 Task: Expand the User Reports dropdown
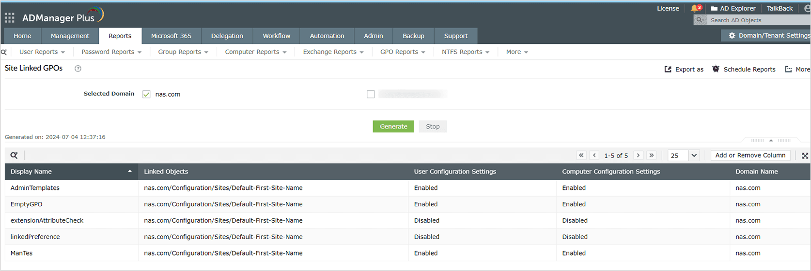click(42, 52)
